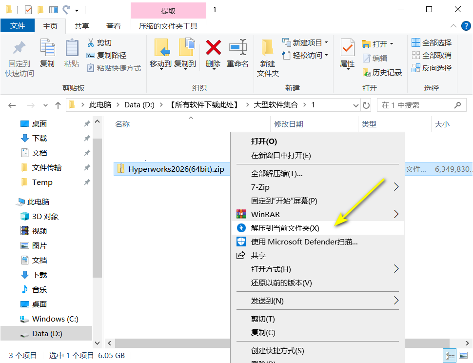Click the quick access undo icon in title bar
The width and height of the screenshot is (473, 363).
click(x=66, y=10)
